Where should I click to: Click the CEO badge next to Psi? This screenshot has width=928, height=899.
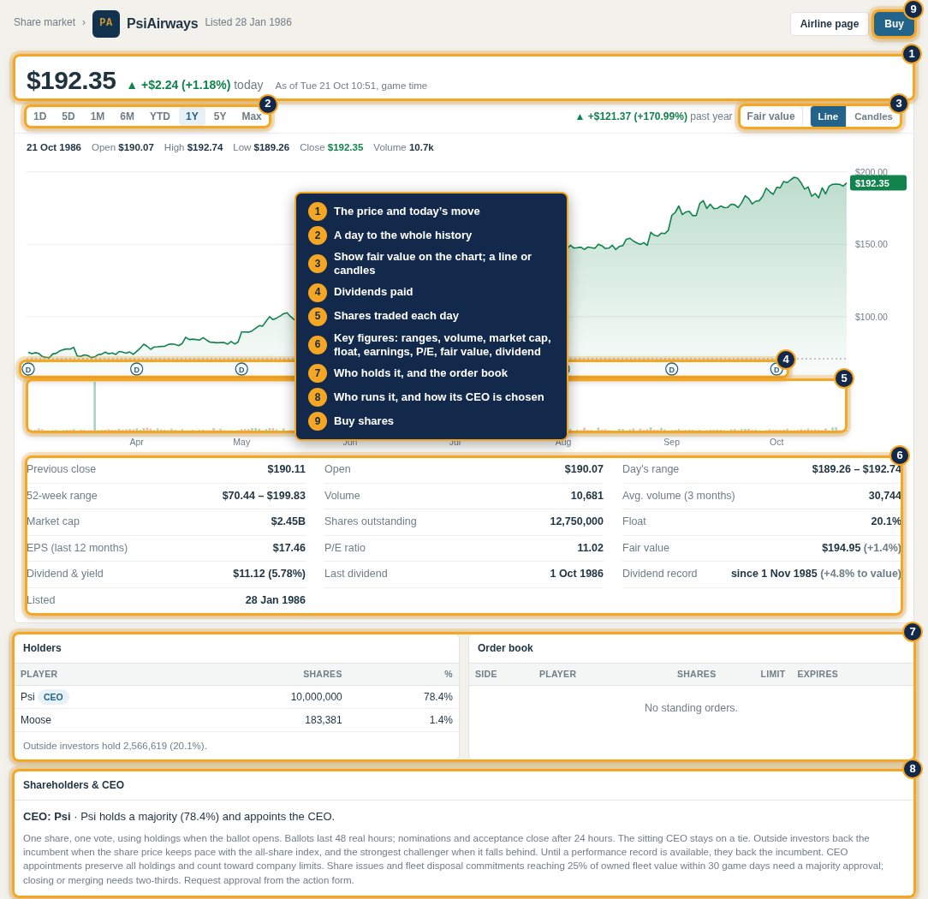pyautogui.click(x=53, y=697)
